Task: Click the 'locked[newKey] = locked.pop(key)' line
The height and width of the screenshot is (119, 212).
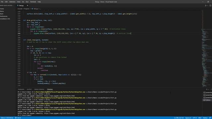Action: [52, 83]
